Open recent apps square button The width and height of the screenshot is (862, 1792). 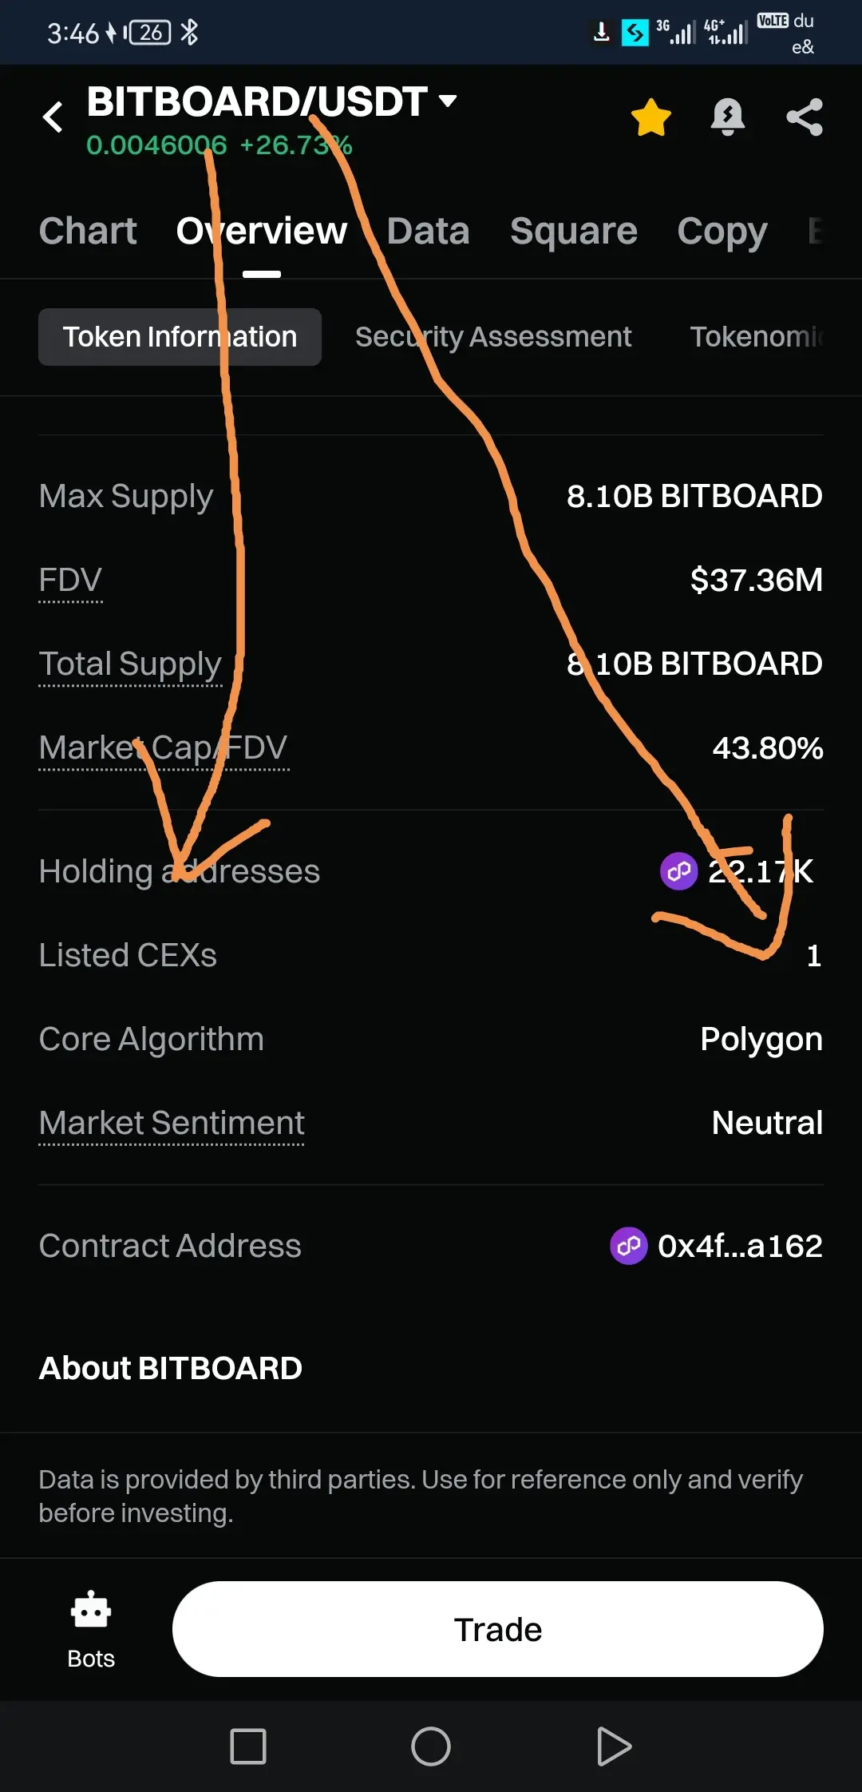pyautogui.click(x=248, y=1746)
